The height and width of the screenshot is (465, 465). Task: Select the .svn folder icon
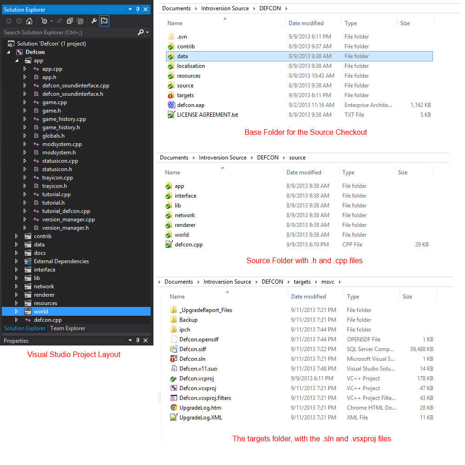click(171, 36)
